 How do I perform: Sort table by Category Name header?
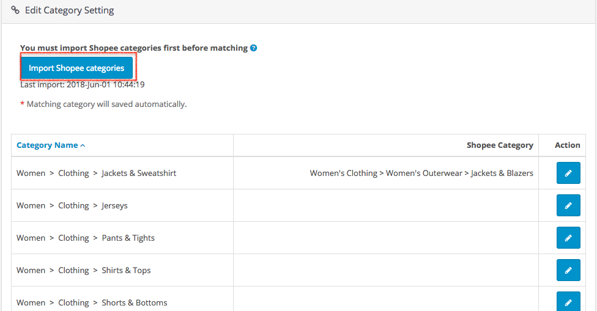click(47, 145)
